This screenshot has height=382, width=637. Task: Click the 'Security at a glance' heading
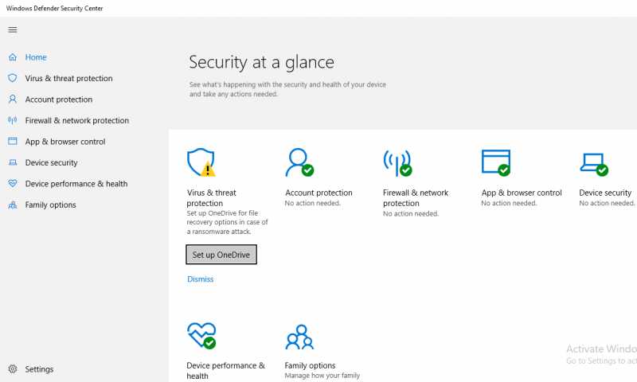(x=261, y=63)
